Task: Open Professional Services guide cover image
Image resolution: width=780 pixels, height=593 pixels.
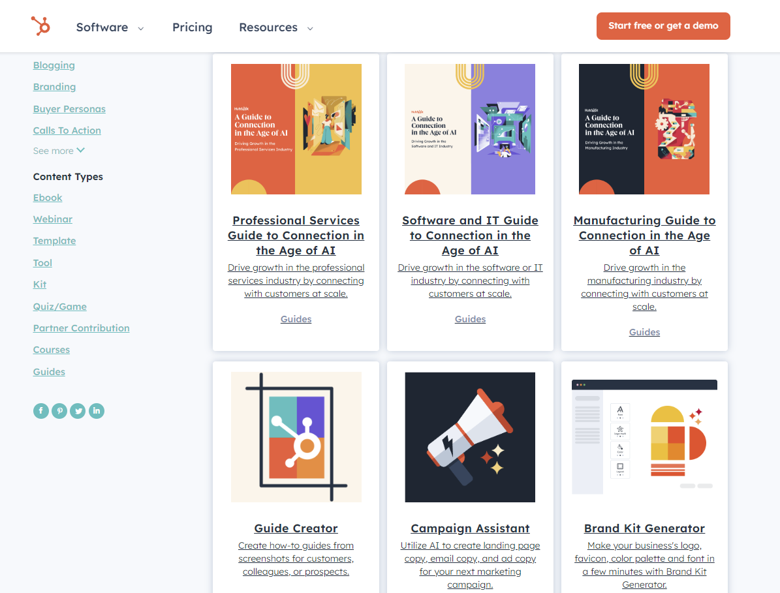Action: pos(296,129)
